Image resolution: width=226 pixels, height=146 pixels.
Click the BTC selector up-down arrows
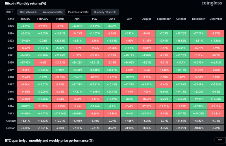click(x=12, y=12)
